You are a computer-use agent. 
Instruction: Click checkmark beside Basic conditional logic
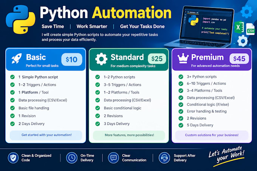pos(98,108)
